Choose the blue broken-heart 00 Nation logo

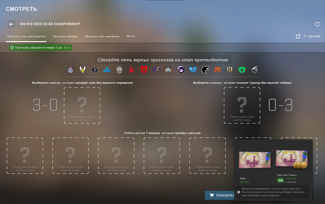(x=193, y=70)
